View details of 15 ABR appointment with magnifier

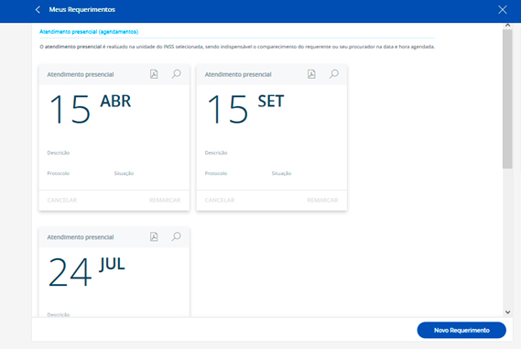coord(176,74)
